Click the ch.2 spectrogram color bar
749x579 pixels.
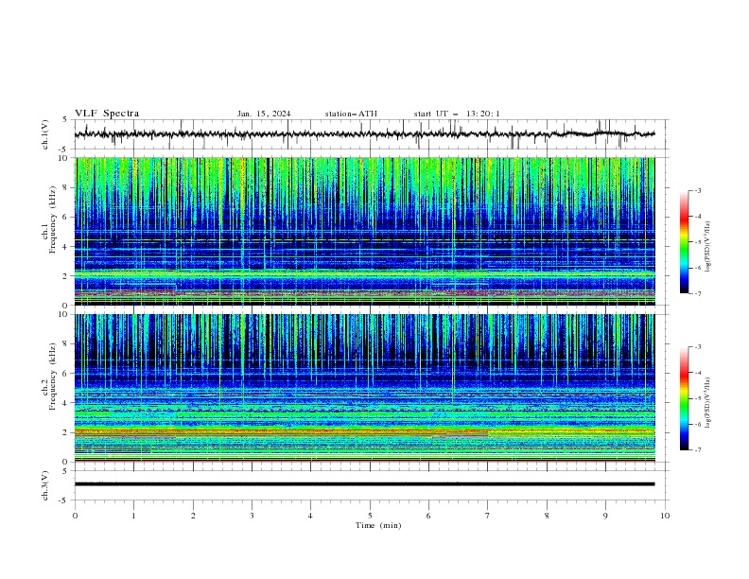(x=685, y=398)
